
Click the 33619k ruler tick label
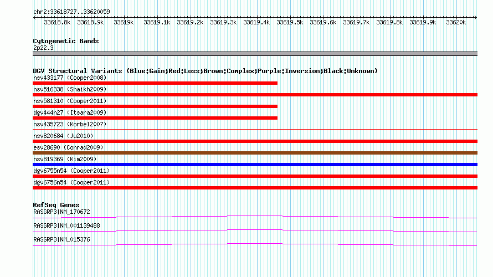[x=124, y=22]
